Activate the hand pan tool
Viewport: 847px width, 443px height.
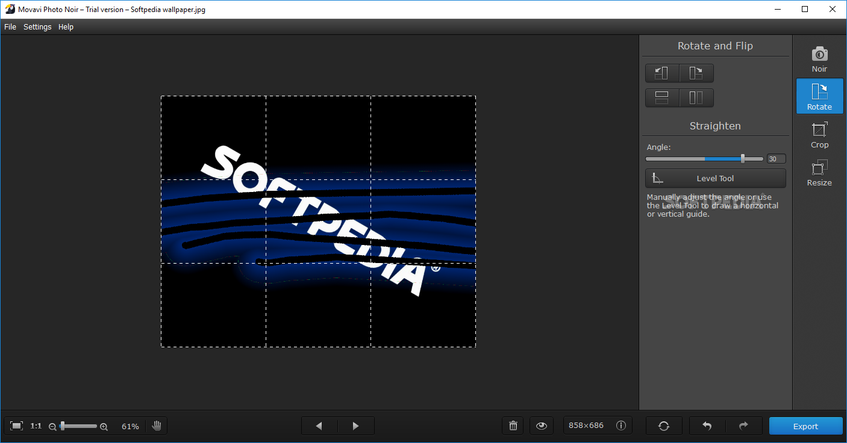[x=157, y=426]
